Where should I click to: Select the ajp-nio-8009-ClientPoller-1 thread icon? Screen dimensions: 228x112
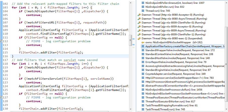click(x=139, y=34)
